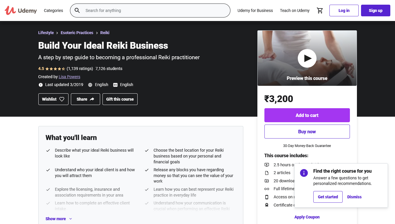Open instructor Lisa Powers profile
This screenshot has width=395, height=224.
[x=69, y=77]
